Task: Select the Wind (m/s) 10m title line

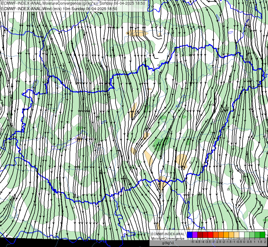Action: (59, 9)
